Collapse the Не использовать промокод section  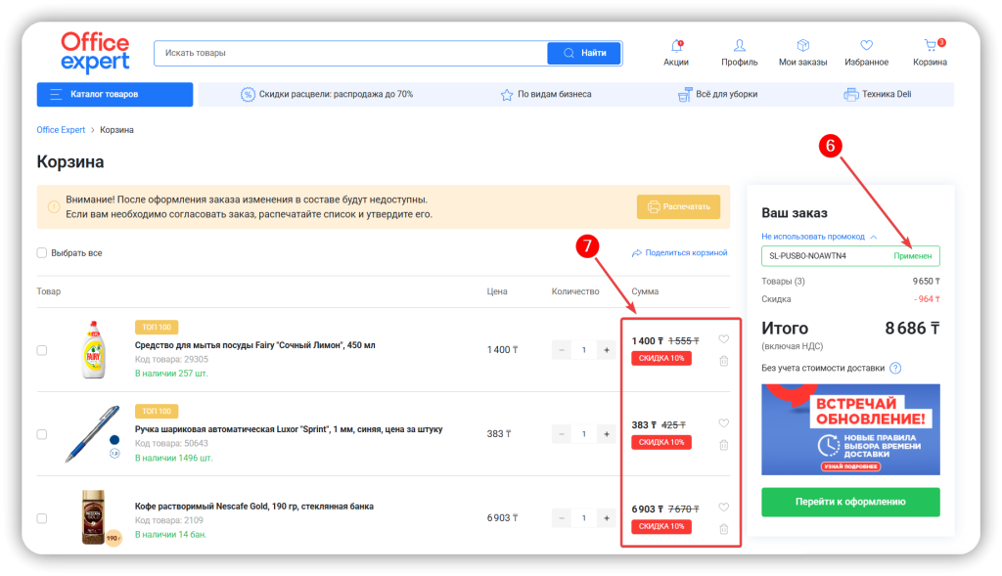click(819, 237)
